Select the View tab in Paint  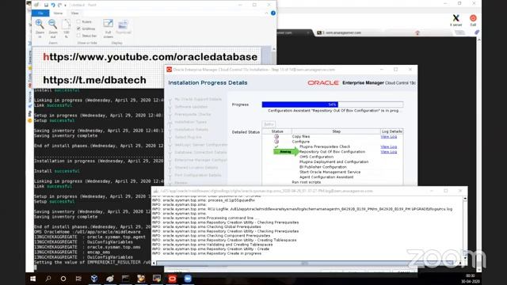click(74, 13)
